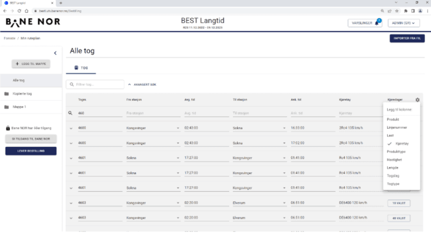Click the Lever bestilling button
This screenshot has width=431, height=233.
pos(31,151)
